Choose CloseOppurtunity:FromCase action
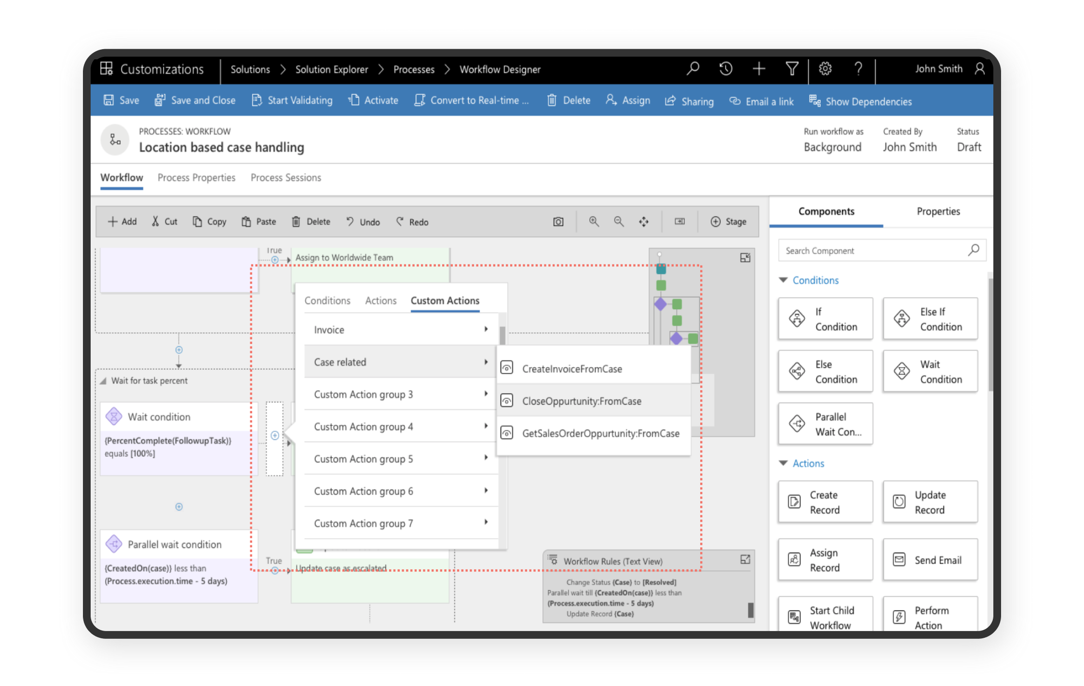The image size is (1084, 686). (x=594, y=401)
